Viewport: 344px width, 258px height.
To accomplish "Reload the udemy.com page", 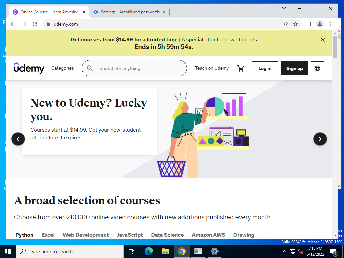I will [35, 24].
